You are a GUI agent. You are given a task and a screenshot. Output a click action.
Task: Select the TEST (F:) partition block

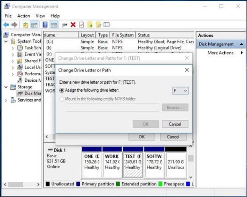point(133,162)
